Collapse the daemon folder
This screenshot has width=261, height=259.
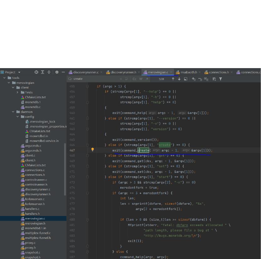coord(13,112)
